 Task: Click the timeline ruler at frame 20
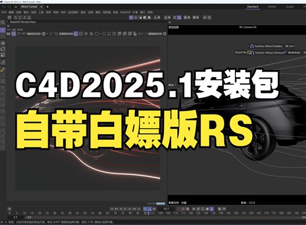39,213
